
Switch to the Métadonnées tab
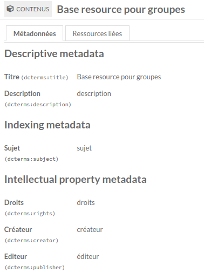pyautogui.click(x=35, y=33)
